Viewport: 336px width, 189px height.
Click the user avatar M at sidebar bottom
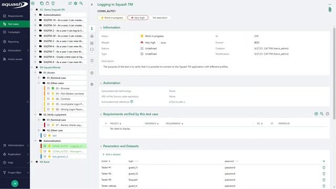tap(15, 183)
